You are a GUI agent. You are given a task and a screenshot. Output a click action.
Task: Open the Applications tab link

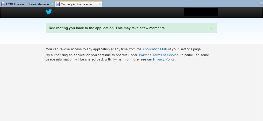(154, 49)
